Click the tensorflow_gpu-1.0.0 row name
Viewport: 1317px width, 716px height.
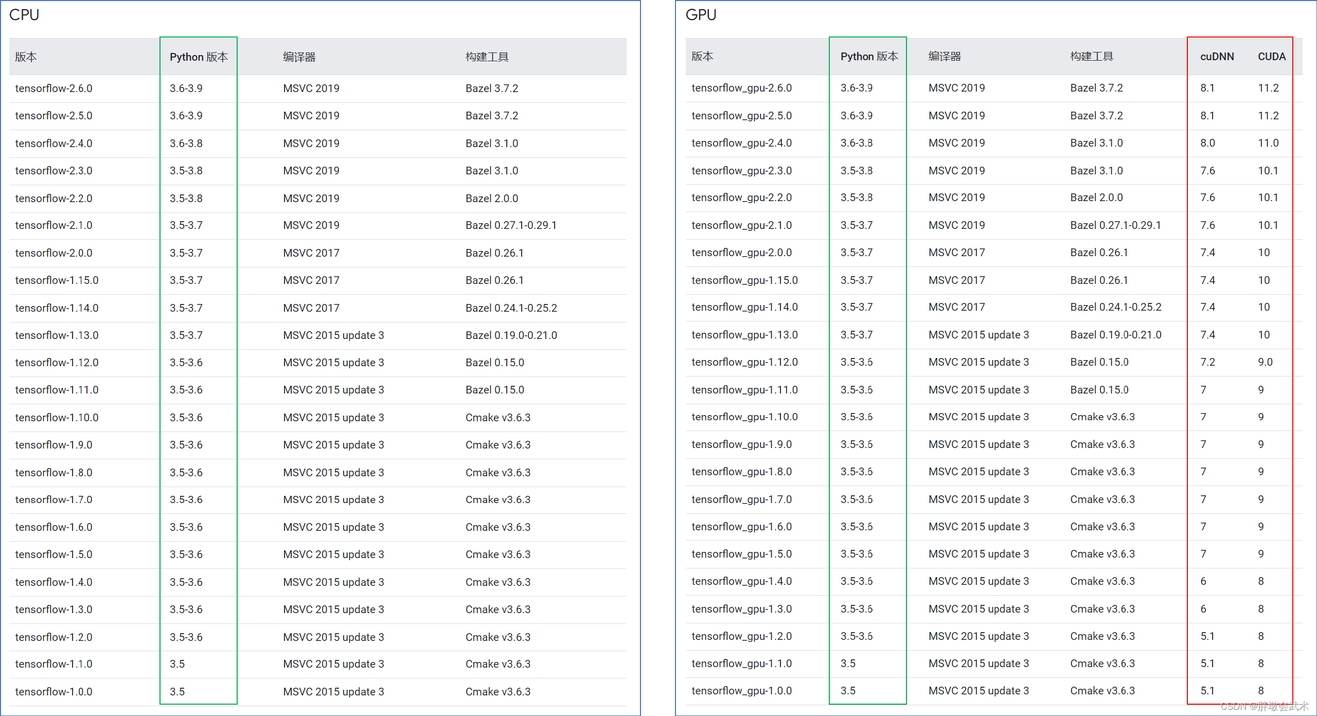742,691
